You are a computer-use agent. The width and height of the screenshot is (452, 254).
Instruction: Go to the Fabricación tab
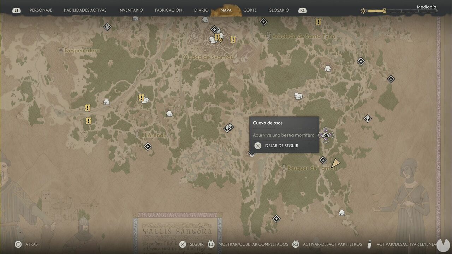[x=168, y=10]
